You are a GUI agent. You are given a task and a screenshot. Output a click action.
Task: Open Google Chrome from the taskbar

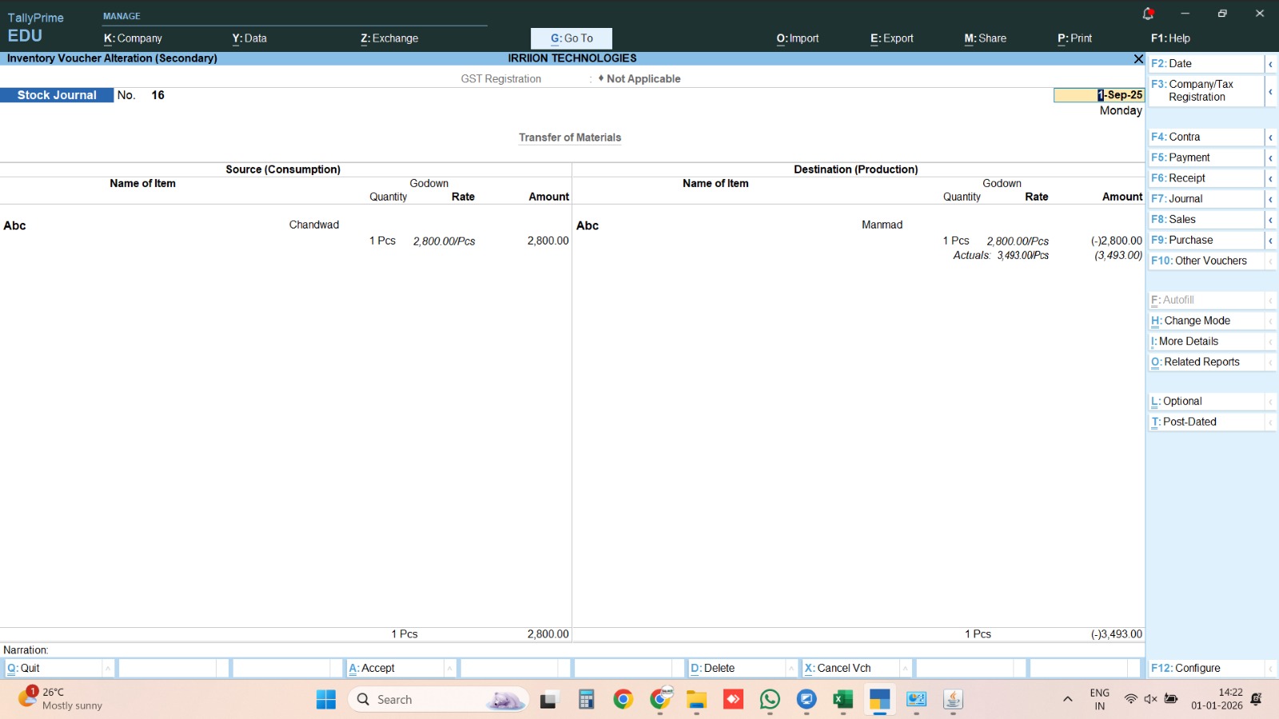coord(623,700)
